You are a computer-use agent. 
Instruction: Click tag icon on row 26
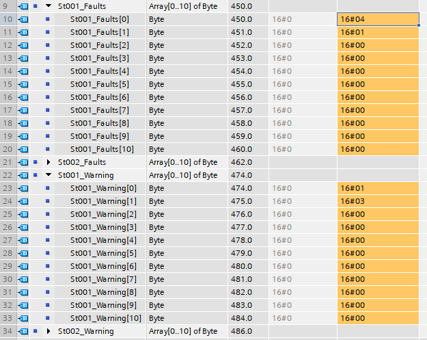click(x=23, y=227)
